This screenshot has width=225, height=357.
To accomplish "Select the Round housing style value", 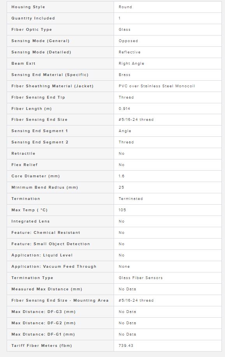I will [125, 7].
